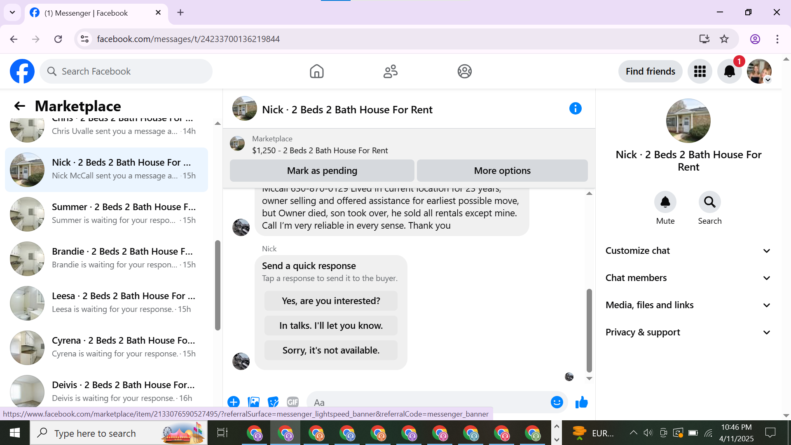Open Brandie conversation in the list
This screenshot has height=445, width=791.
tap(106, 258)
